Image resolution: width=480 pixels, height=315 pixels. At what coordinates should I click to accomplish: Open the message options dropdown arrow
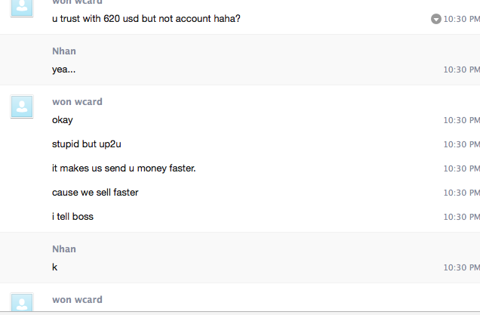pyautogui.click(x=436, y=19)
